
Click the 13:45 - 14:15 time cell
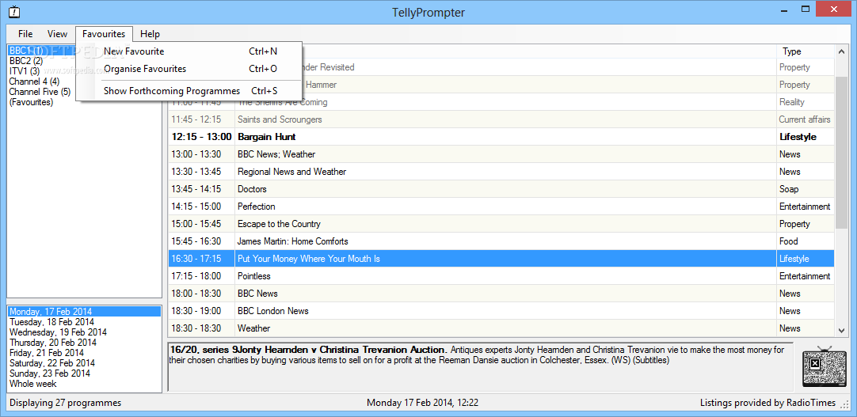click(202, 189)
